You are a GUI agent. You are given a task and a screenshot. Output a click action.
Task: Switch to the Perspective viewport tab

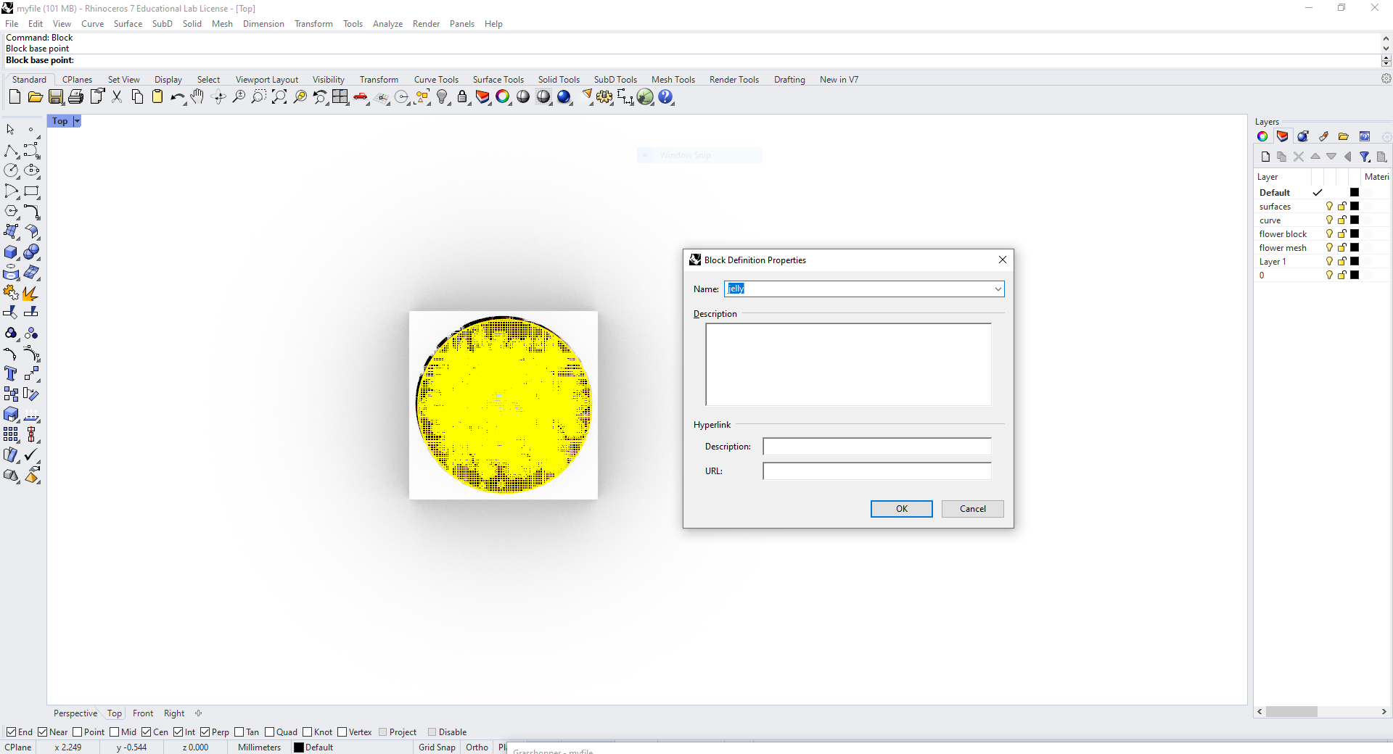click(75, 713)
